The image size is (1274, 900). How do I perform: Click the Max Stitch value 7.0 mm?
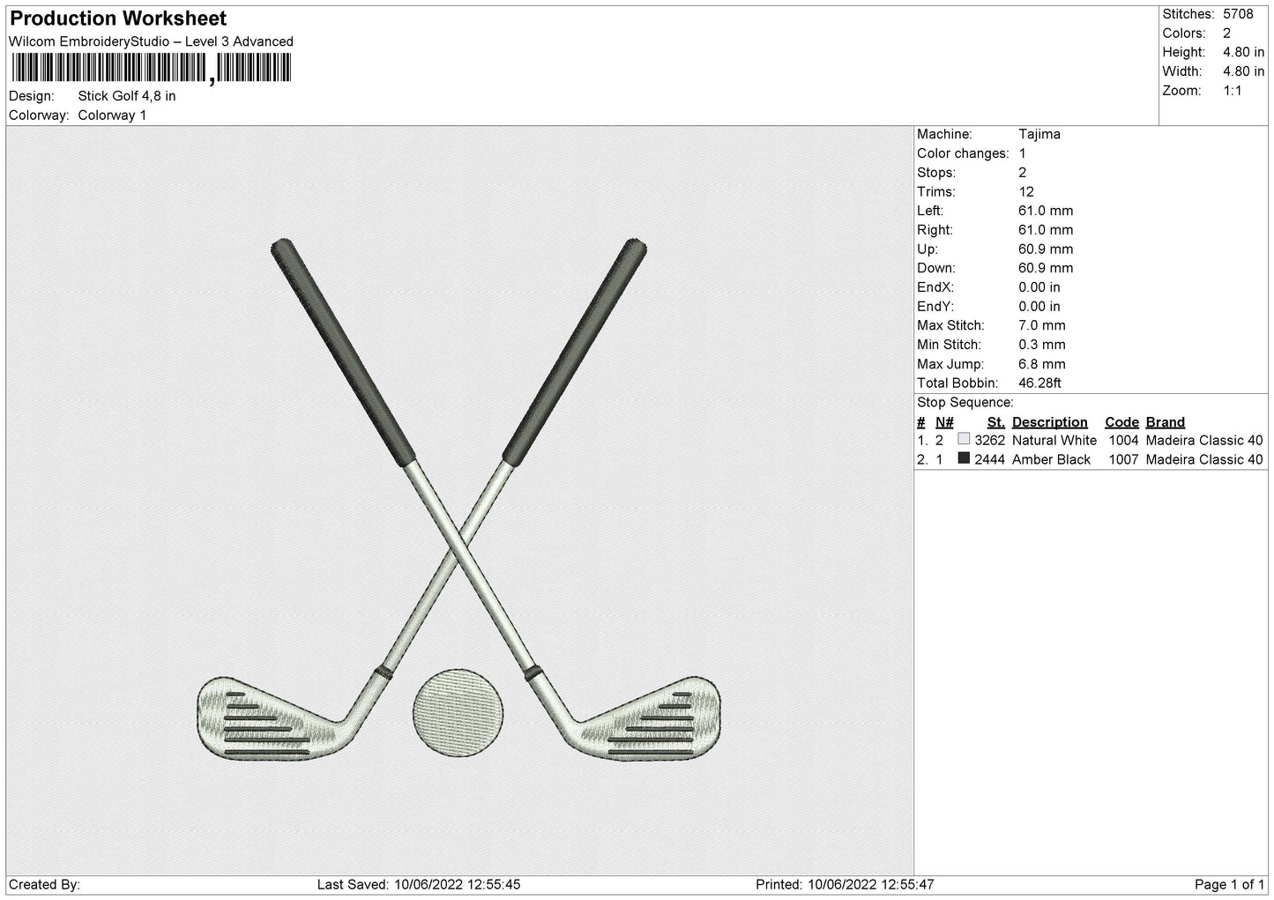tap(1042, 325)
